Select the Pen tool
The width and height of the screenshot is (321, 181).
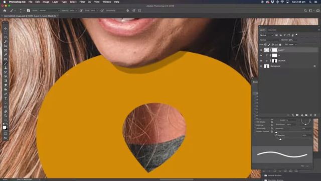(6, 94)
